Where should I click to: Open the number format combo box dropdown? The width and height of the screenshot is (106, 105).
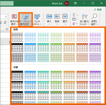tap(6, 17)
